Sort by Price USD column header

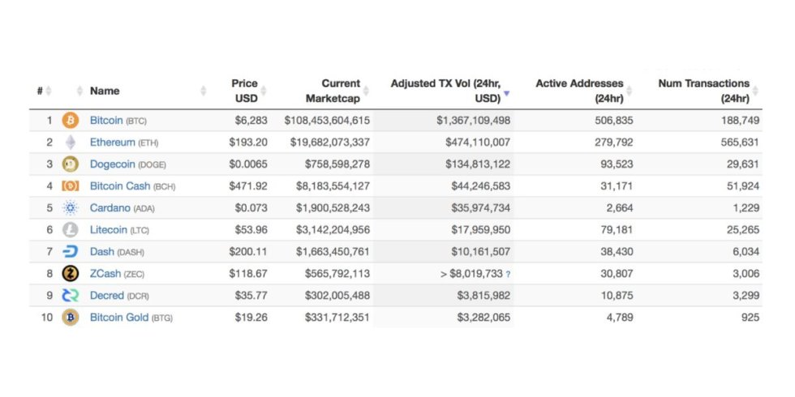[244, 91]
